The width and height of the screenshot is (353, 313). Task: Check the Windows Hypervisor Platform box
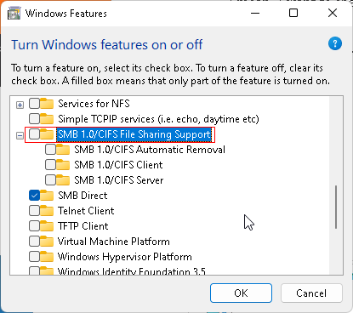pos(34,257)
